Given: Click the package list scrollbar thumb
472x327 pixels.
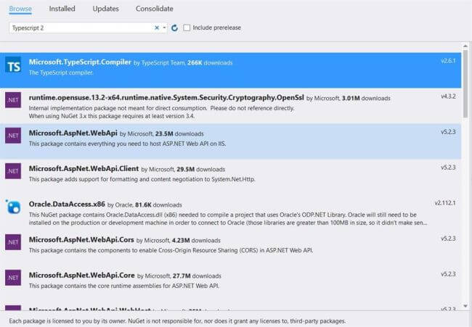Looking at the screenshot, I should coord(465,83).
